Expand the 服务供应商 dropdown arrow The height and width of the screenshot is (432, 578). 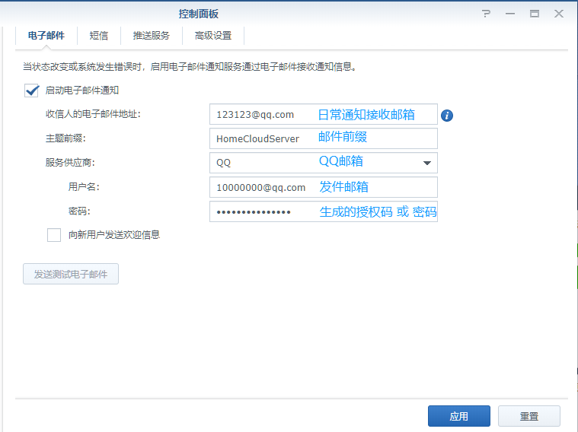tap(426, 163)
